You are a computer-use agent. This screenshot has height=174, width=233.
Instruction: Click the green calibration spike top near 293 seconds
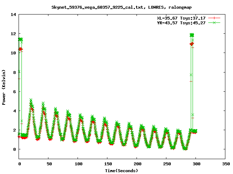(192, 35)
